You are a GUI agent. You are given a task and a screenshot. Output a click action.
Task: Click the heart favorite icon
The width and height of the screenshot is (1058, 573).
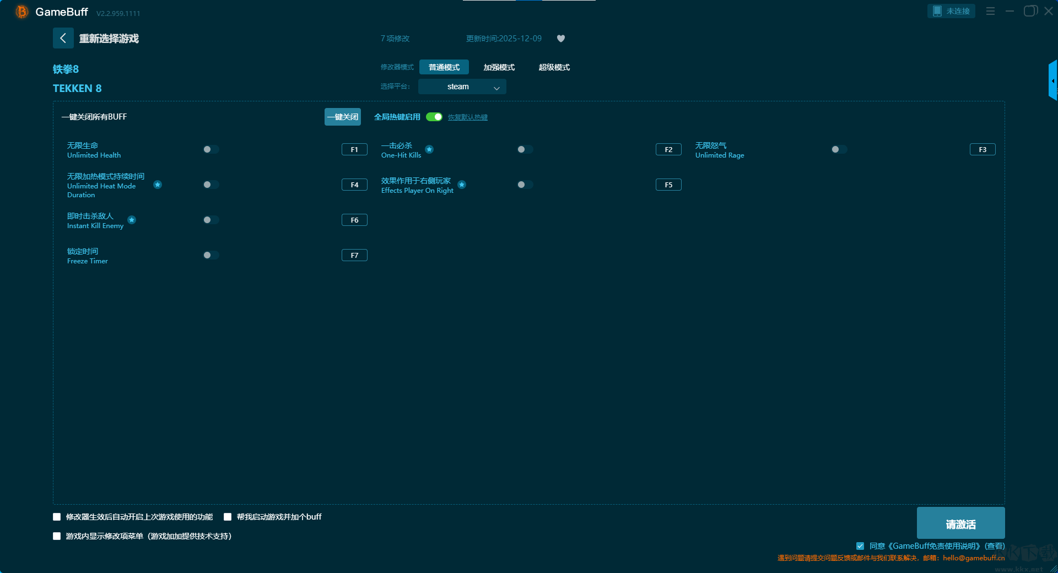coord(561,39)
